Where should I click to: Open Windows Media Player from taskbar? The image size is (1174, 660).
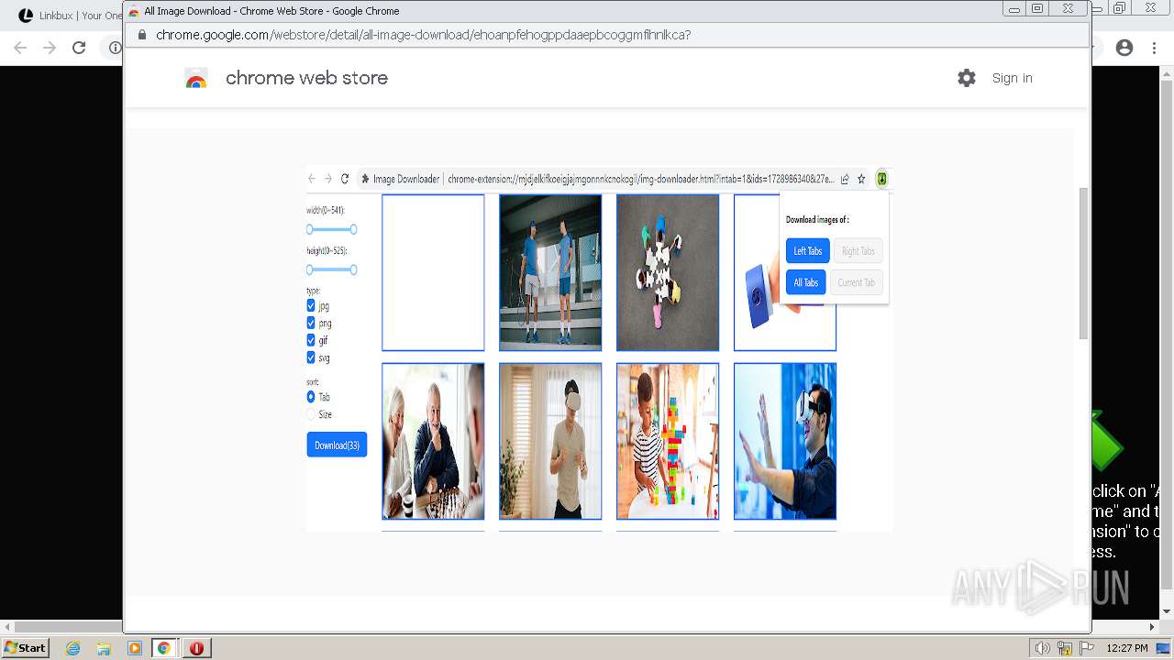pos(135,648)
